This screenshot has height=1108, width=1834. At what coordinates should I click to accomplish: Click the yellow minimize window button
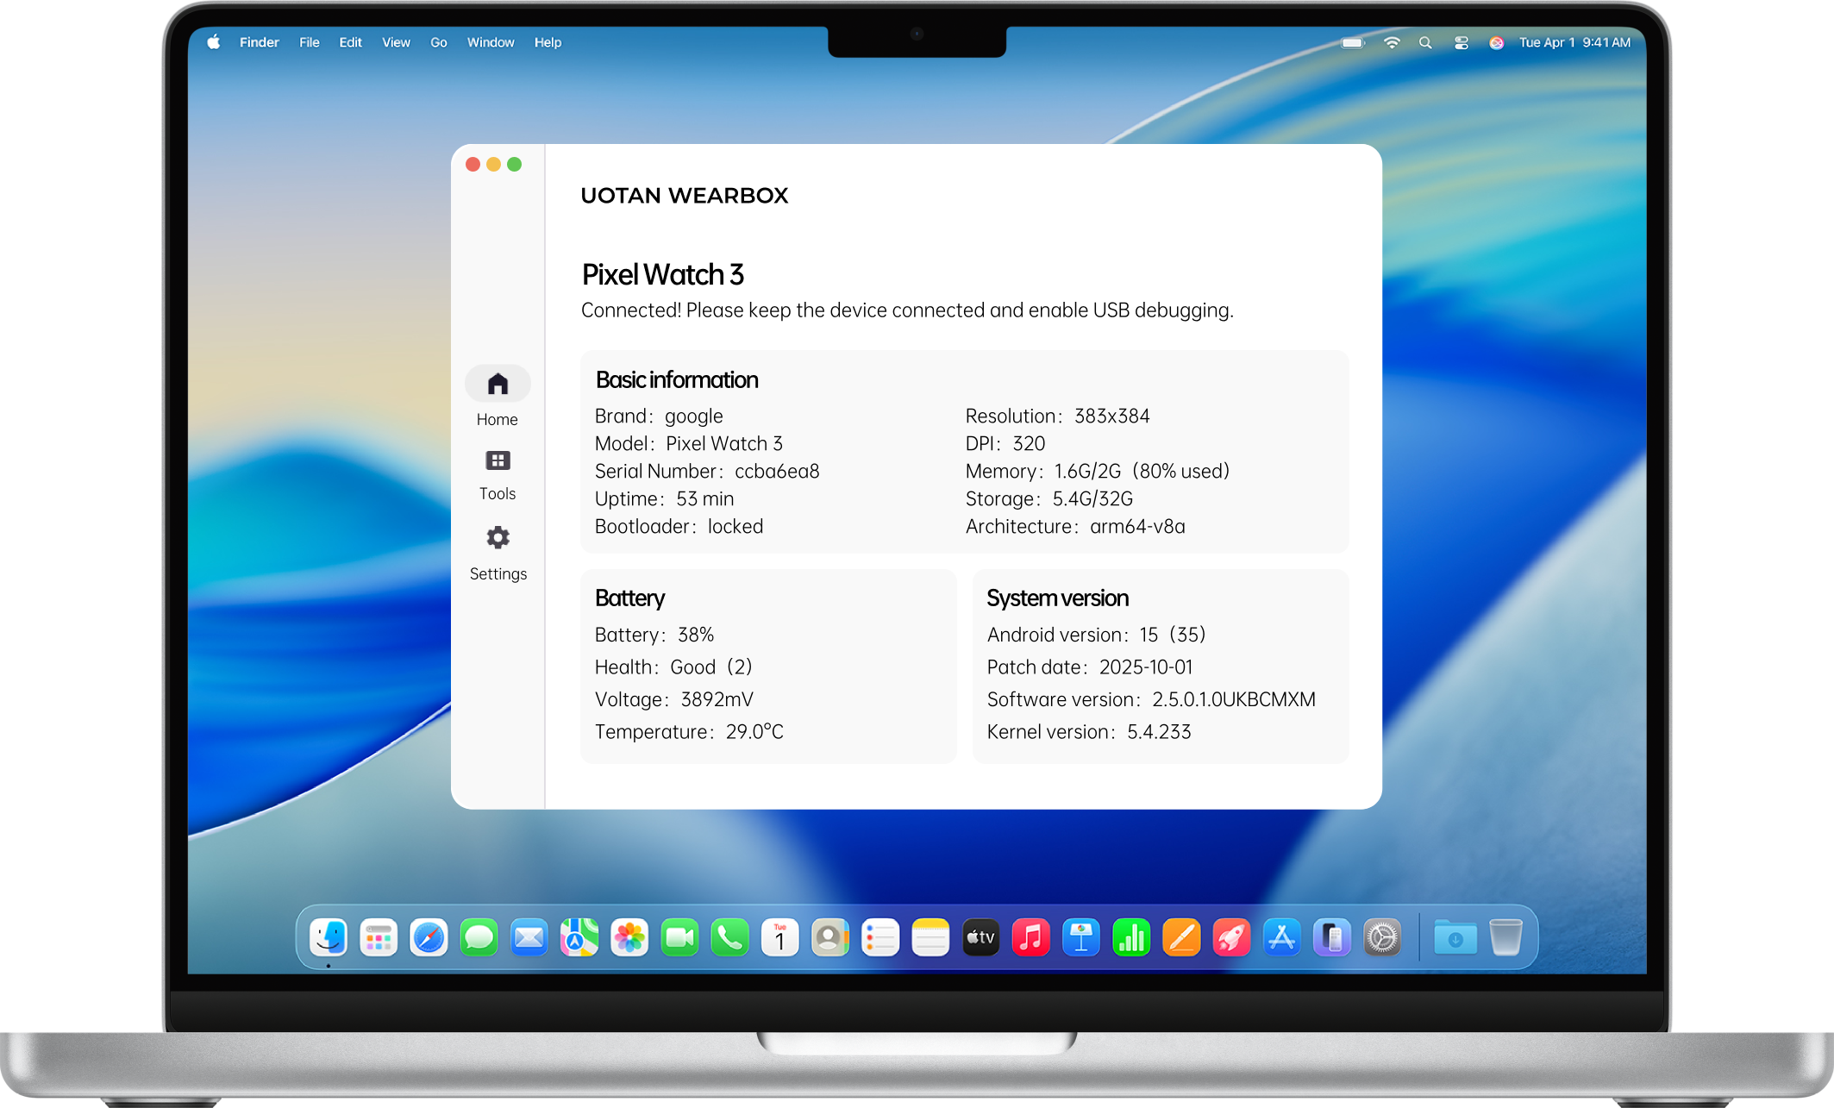tap(493, 165)
